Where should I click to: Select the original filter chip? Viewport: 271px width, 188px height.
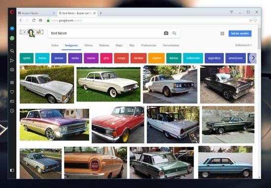[156, 58]
